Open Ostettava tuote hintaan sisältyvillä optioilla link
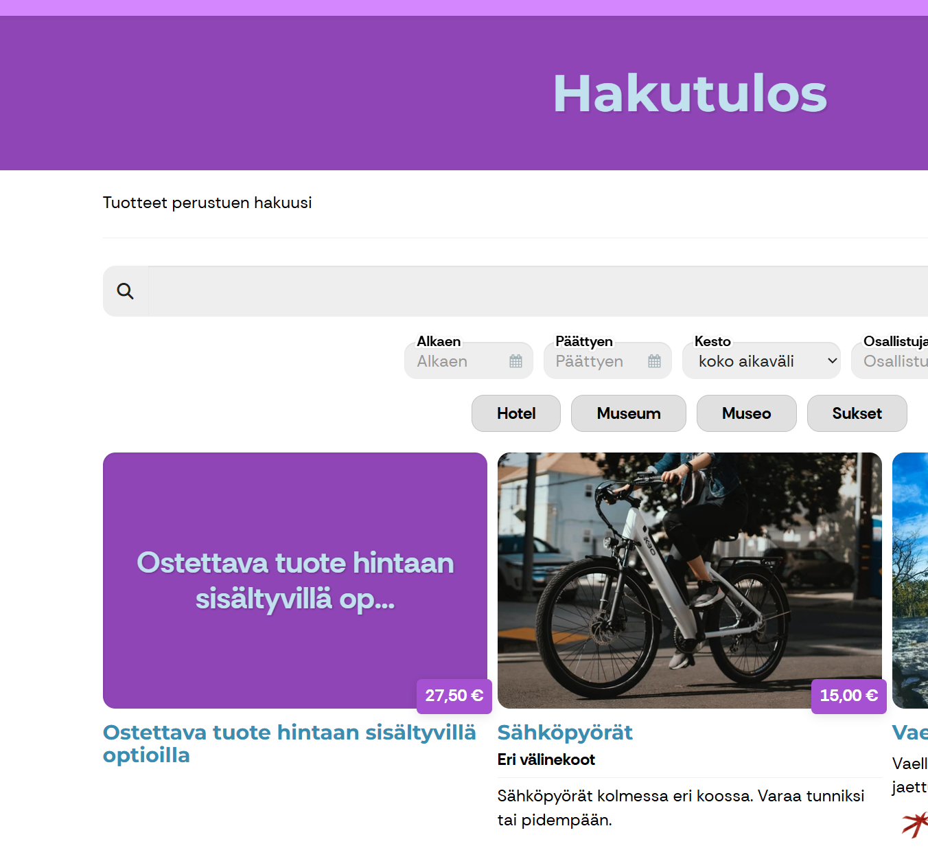 [x=289, y=744]
